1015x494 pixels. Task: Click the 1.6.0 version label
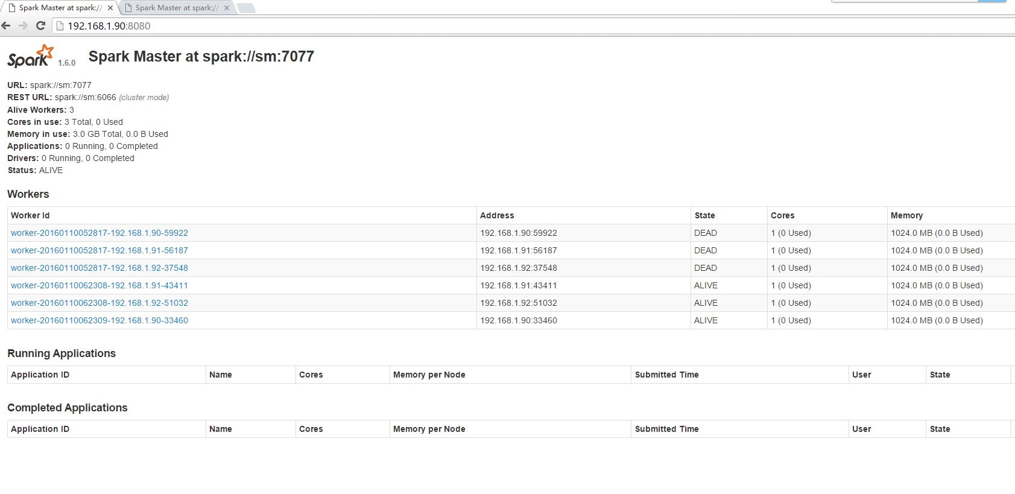(67, 63)
